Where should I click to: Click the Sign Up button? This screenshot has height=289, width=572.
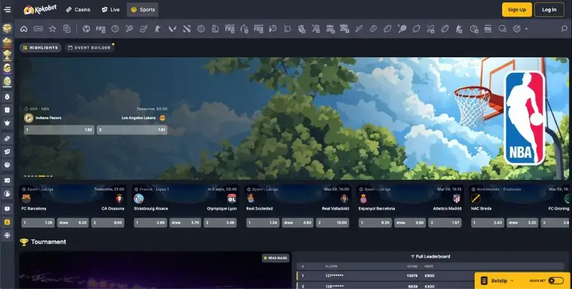tap(517, 10)
